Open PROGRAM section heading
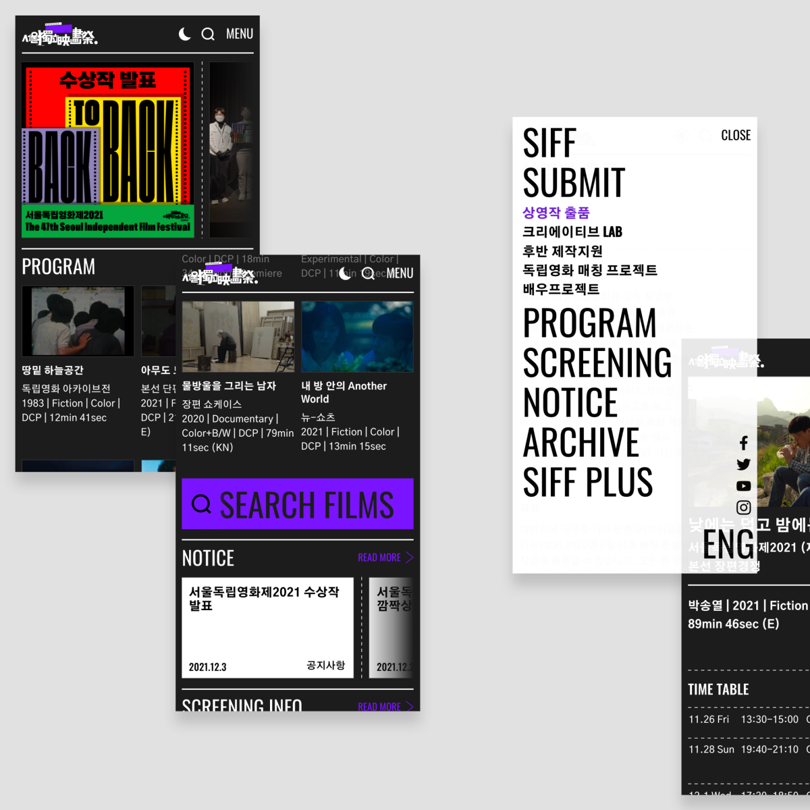Image resolution: width=810 pixels, height=810 pixels. (58, 267)
